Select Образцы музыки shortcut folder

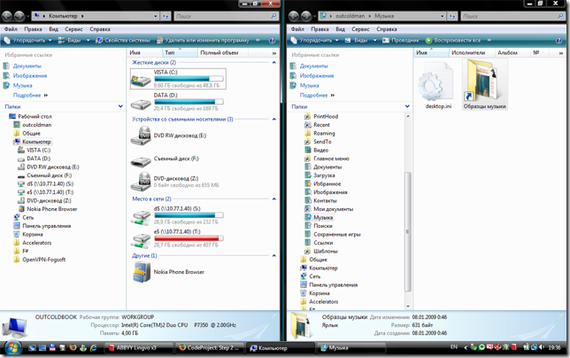point(484,84)
